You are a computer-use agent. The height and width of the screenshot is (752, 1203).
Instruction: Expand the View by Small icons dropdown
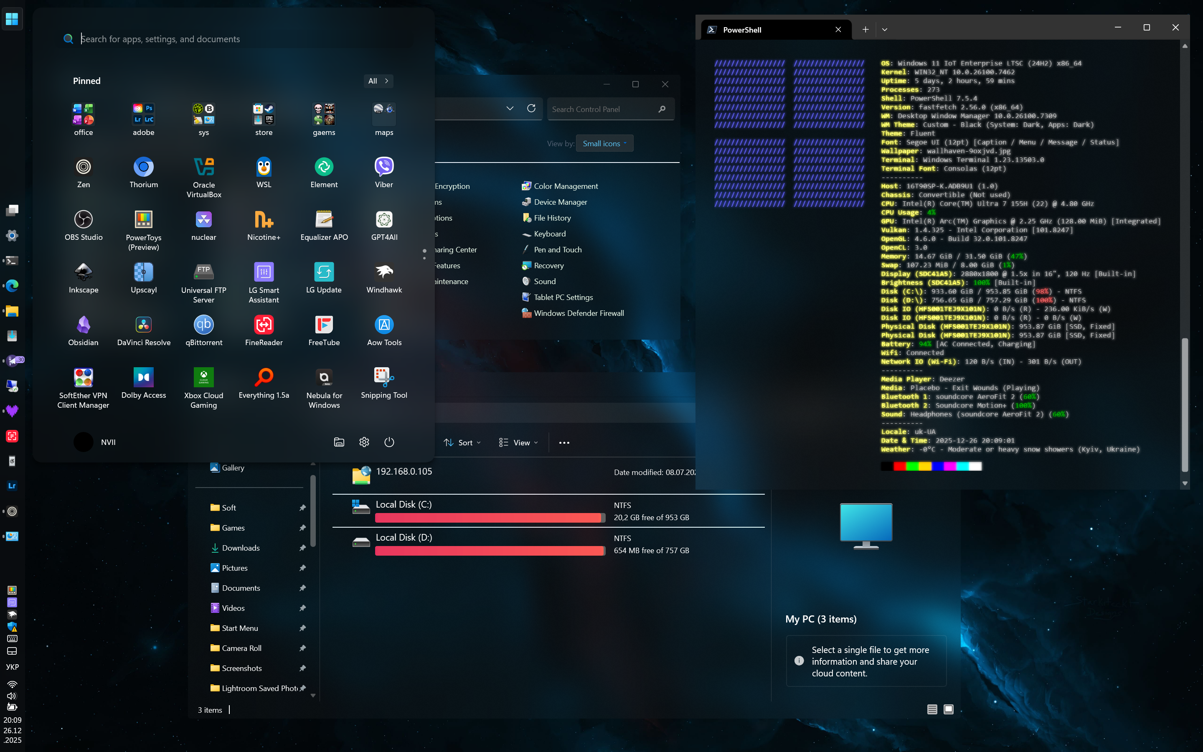[604, 144]
